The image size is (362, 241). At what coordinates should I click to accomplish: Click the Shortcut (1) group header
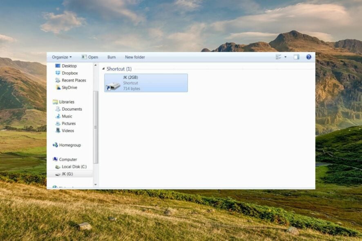point(119,69)
